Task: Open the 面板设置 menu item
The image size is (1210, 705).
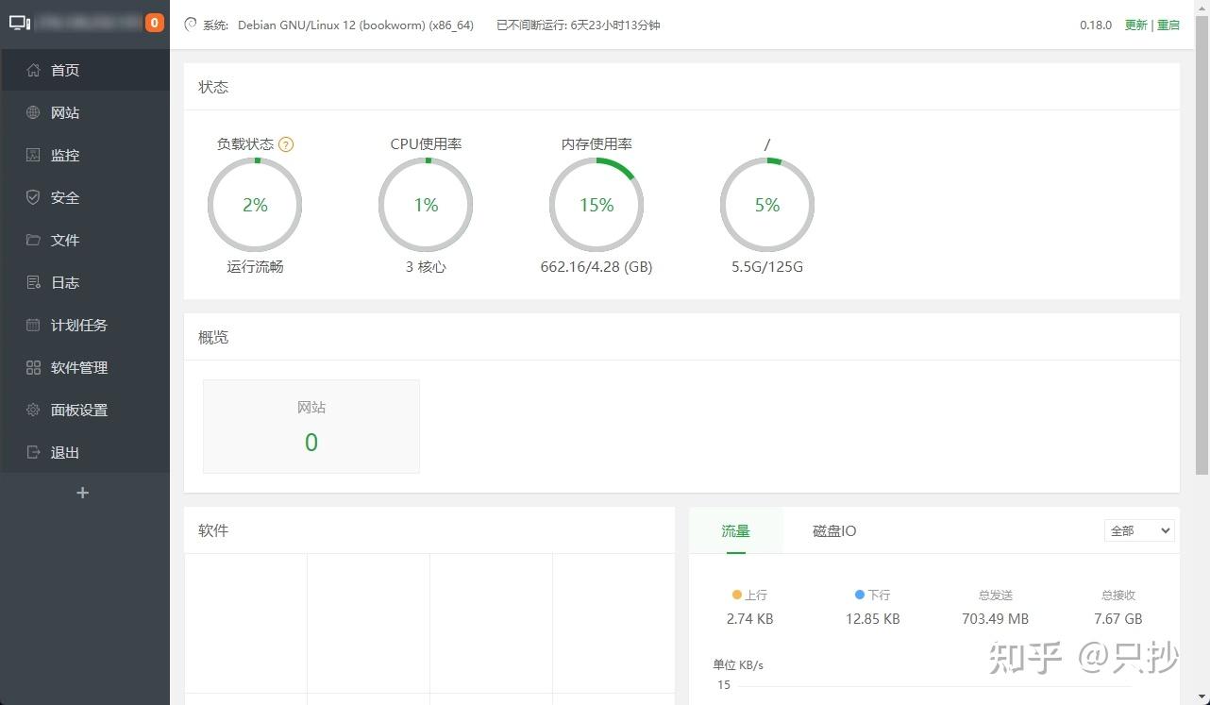Action: coord(85,410)
